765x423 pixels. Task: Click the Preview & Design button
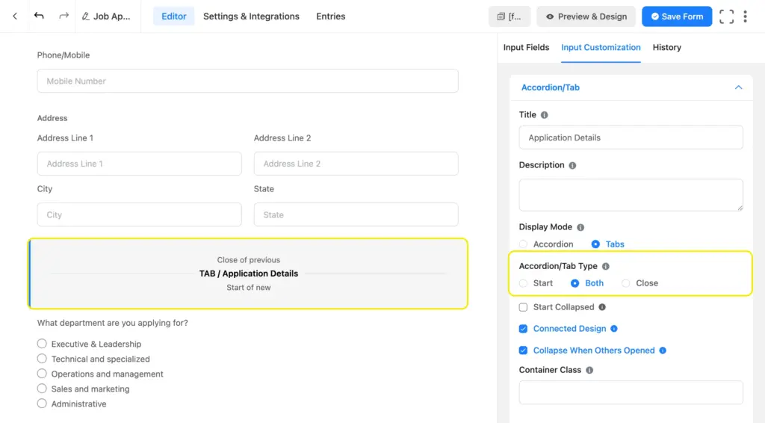[586, 16]
